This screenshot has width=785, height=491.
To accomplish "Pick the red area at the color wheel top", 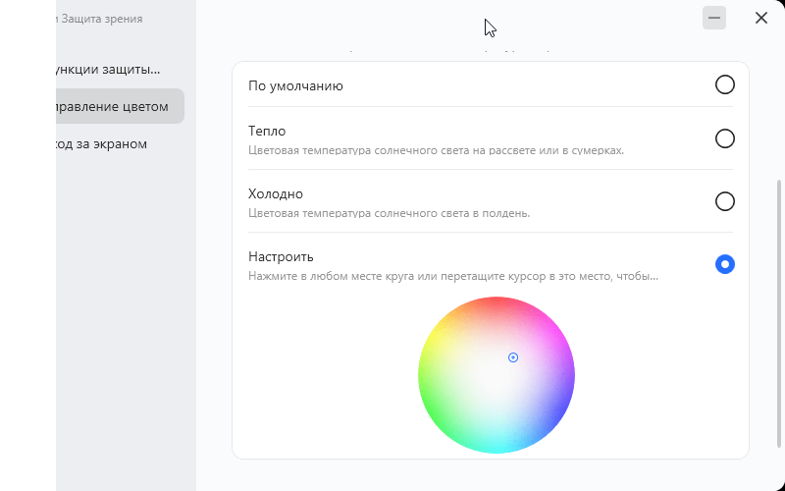I will coord(497,304).
